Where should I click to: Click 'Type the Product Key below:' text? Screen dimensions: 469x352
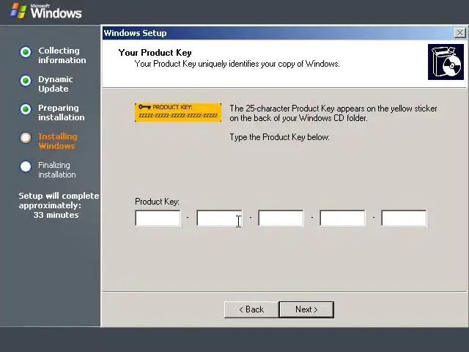[x=279, y=137]
